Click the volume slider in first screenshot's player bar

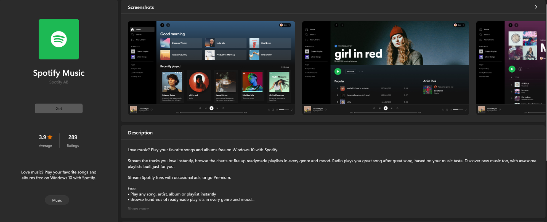coord(283,109)
